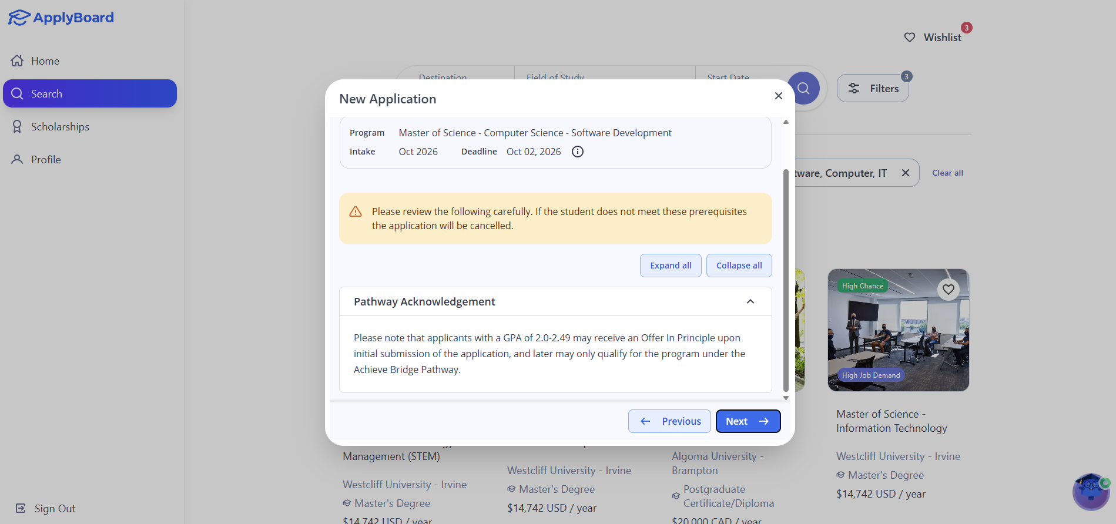
Task: Click the ApplyBoard logo
Action: click(x=61, y=18)
